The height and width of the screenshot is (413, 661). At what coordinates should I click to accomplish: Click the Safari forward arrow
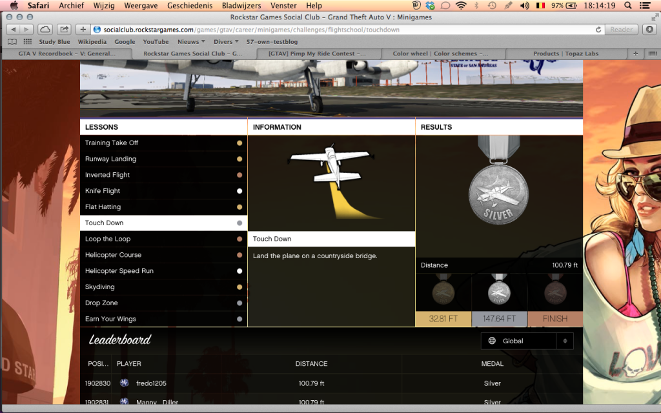tap(26, 30)
